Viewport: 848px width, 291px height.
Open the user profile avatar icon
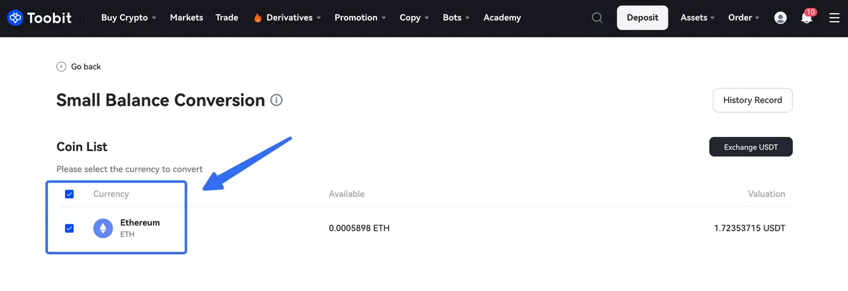point(781,18)
